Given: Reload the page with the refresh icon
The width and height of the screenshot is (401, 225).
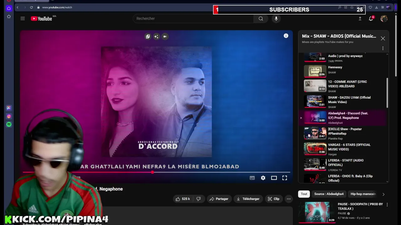Looking at the screenshot, I should click(x=31, y=7).
